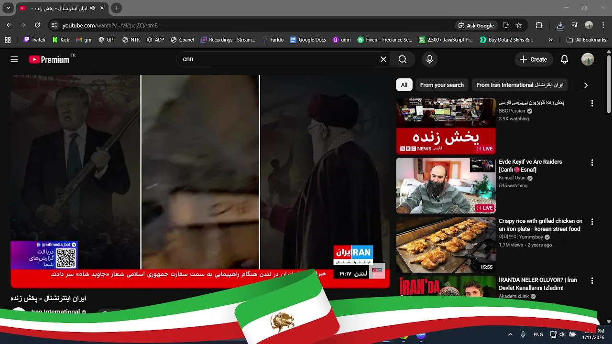Bookmark this page with the star icon

[519, 25]
